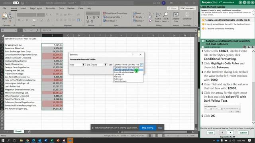
Task: Open the Delete cells dropdown
Action: (x=139, y=17)
